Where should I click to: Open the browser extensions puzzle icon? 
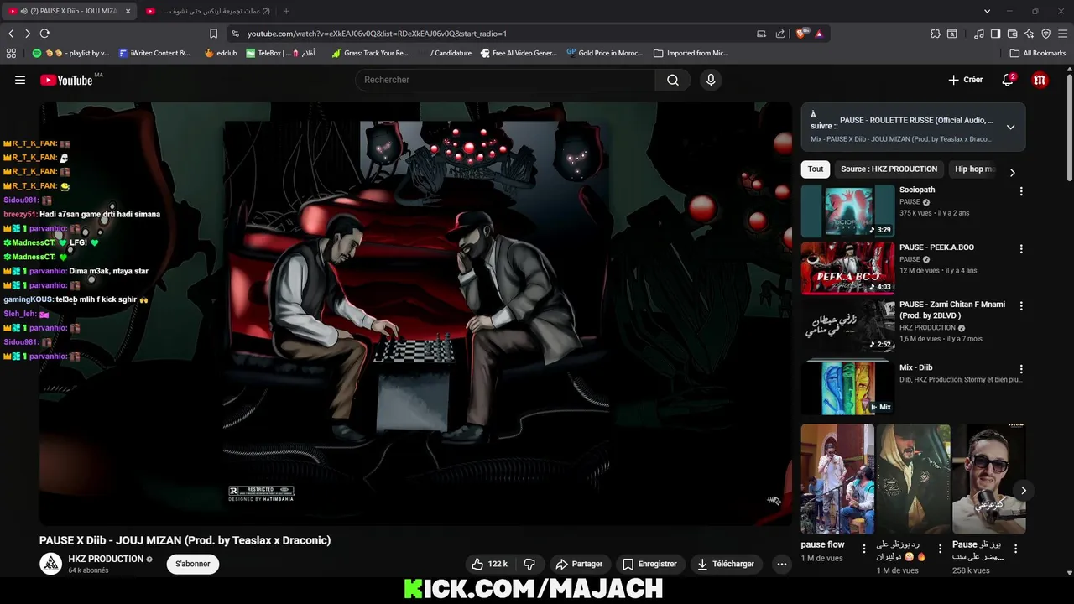[936, 34]
